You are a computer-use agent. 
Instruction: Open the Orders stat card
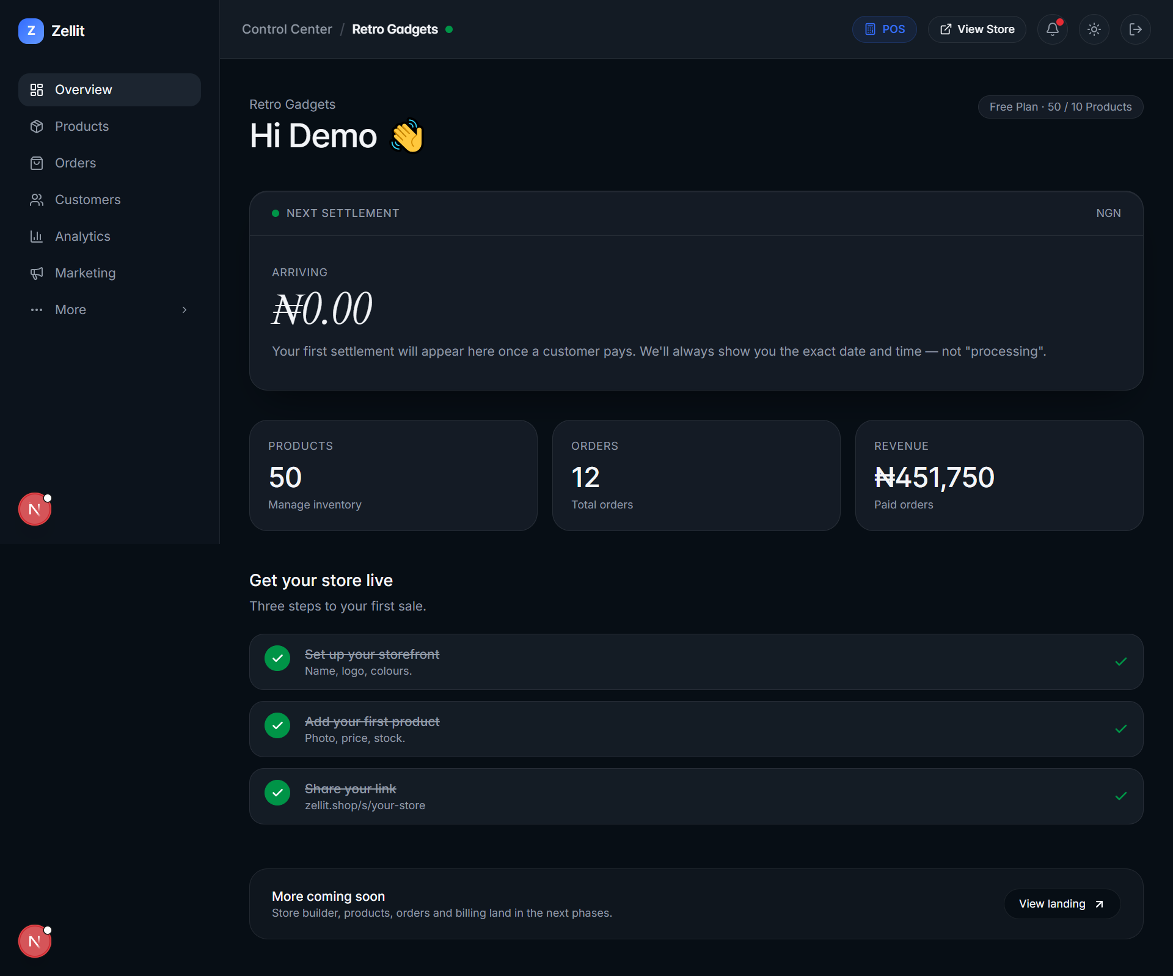pyautogui.click(x=696, y=475)
